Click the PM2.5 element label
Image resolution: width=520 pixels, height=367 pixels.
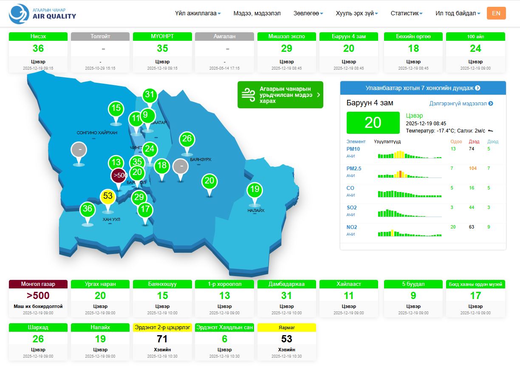353,169
